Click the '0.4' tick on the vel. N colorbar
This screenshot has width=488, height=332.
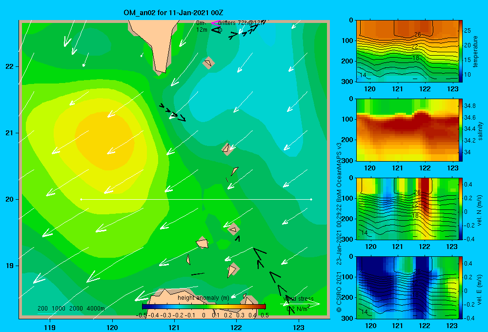pos(468,185)
